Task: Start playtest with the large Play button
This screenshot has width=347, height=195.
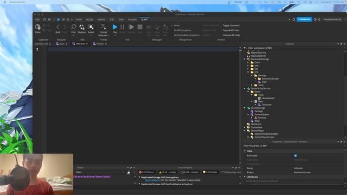Action: click(x=114, y=27)
